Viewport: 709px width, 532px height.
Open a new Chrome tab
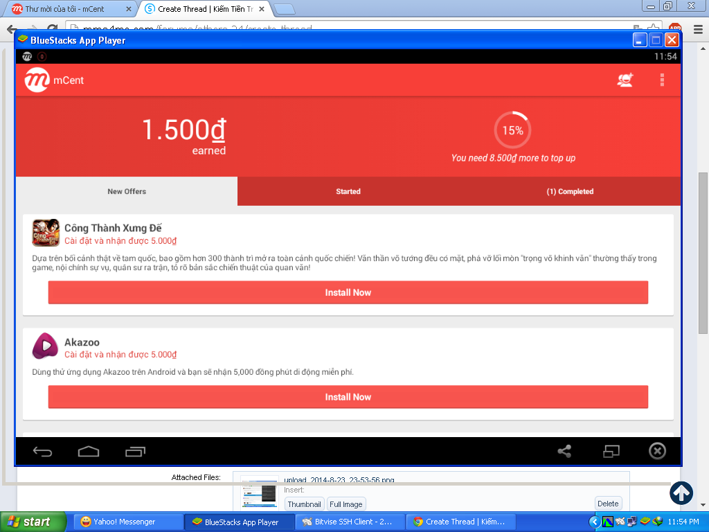285,9
